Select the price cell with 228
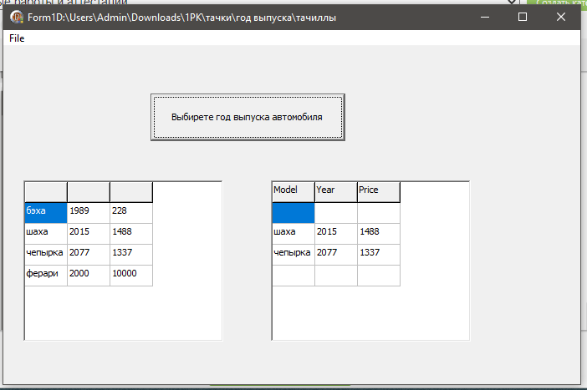 click(x=130, y=212)
